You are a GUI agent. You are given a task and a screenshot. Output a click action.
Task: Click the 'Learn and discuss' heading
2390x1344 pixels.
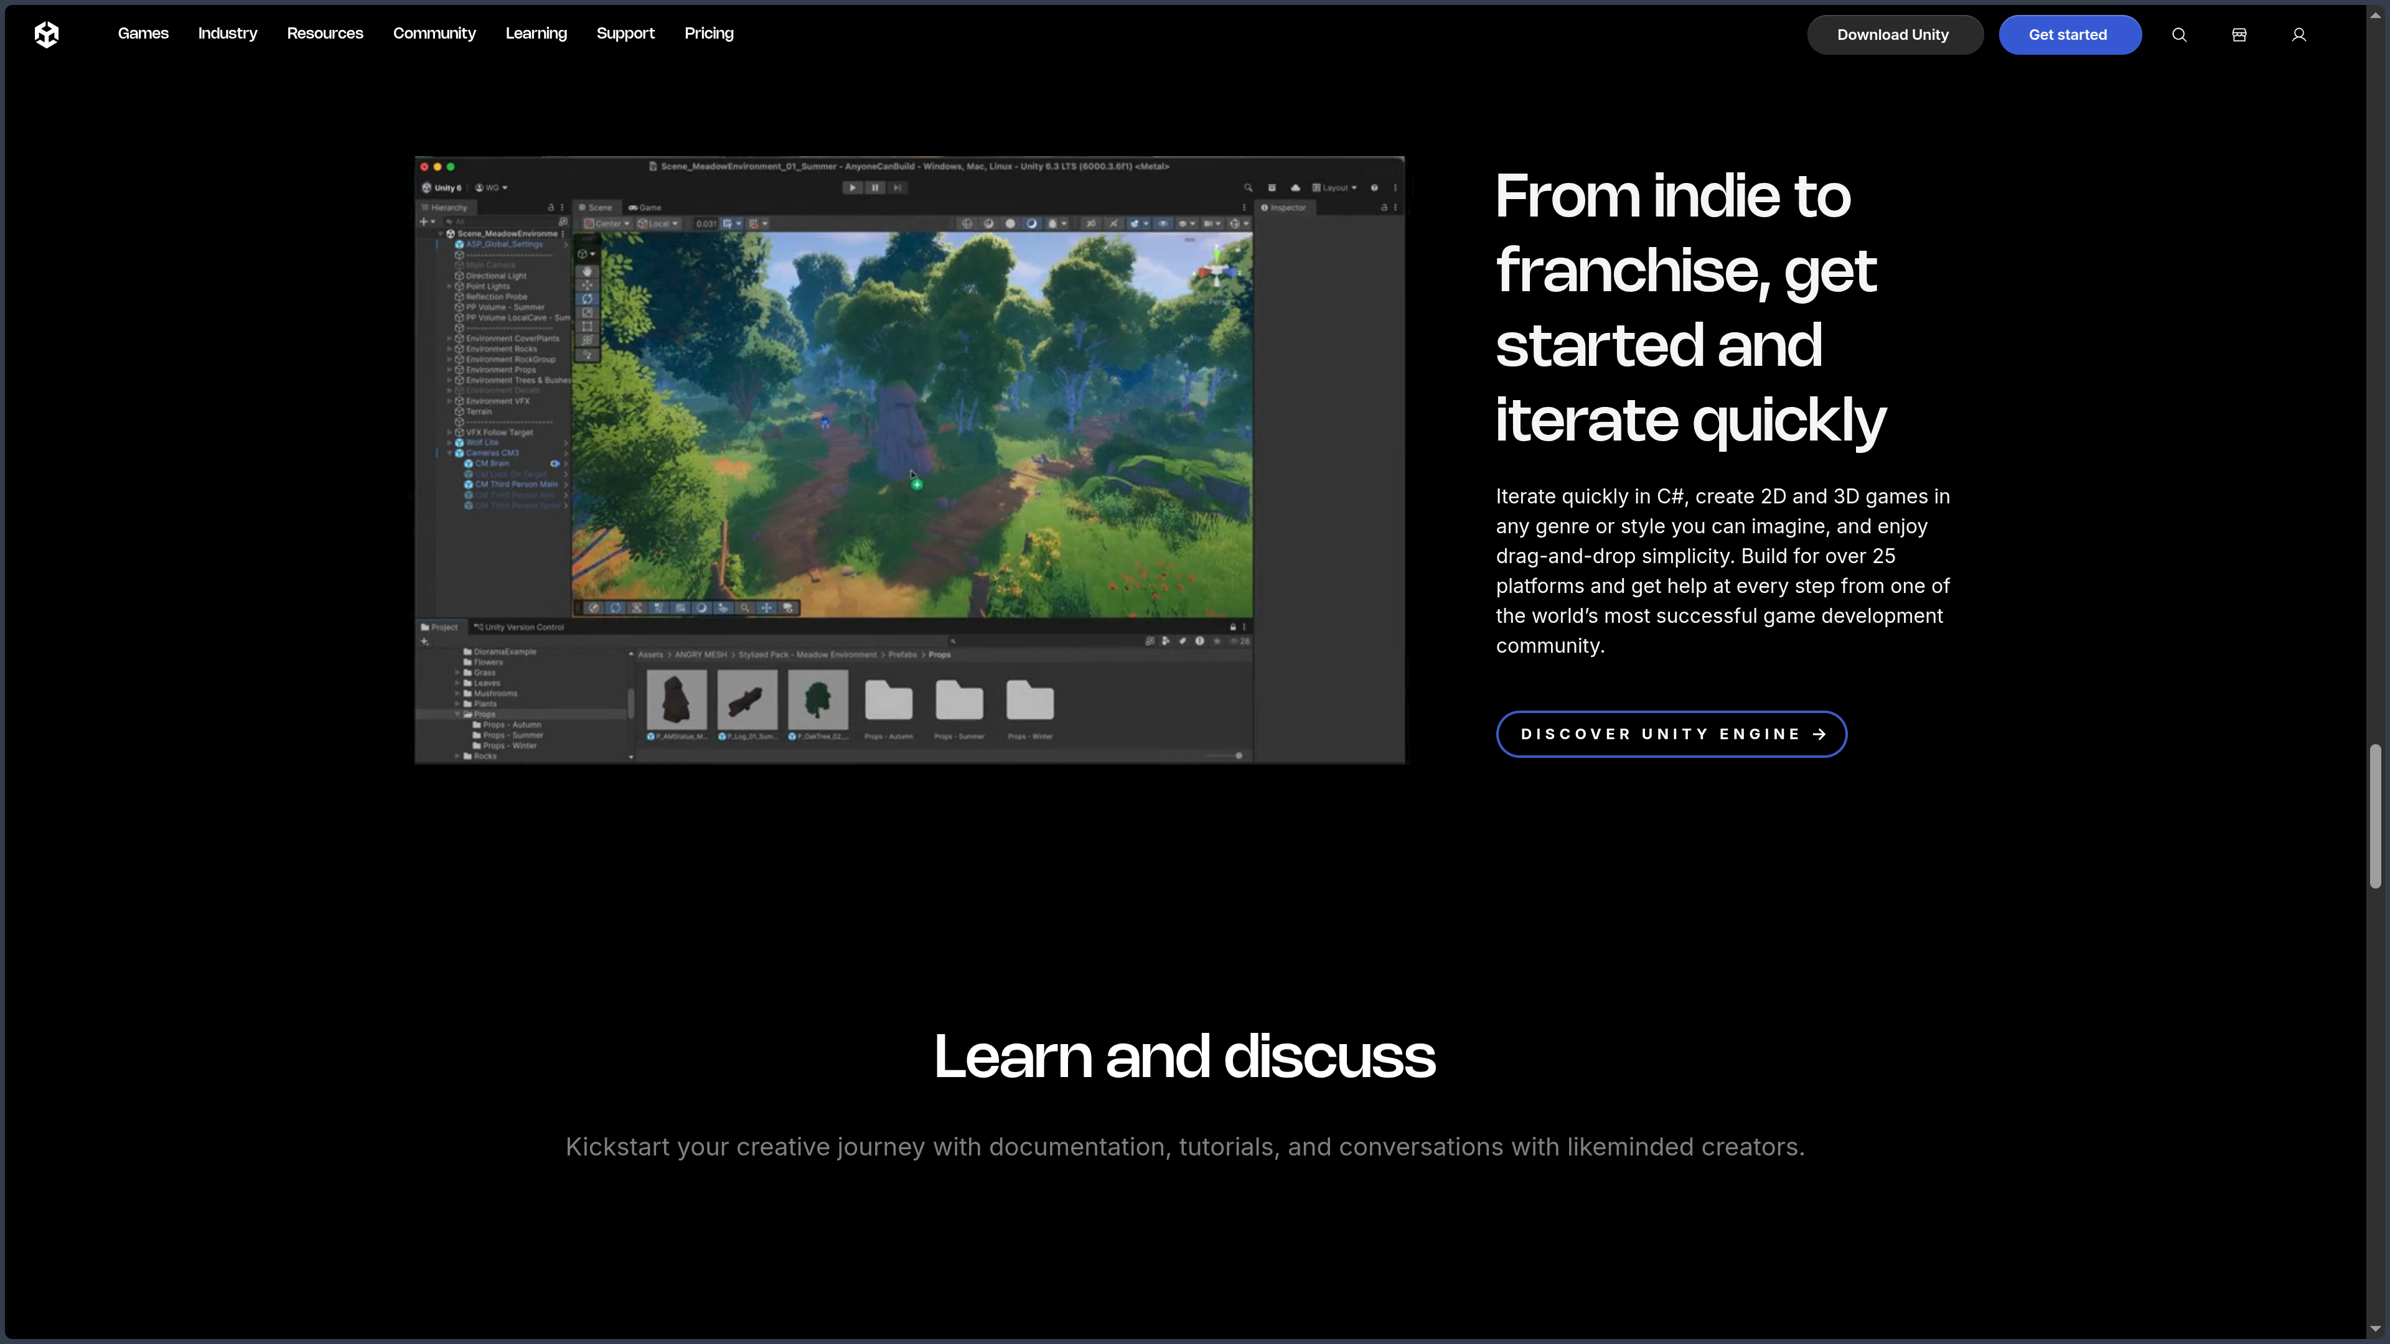tap(1185, 1057)
